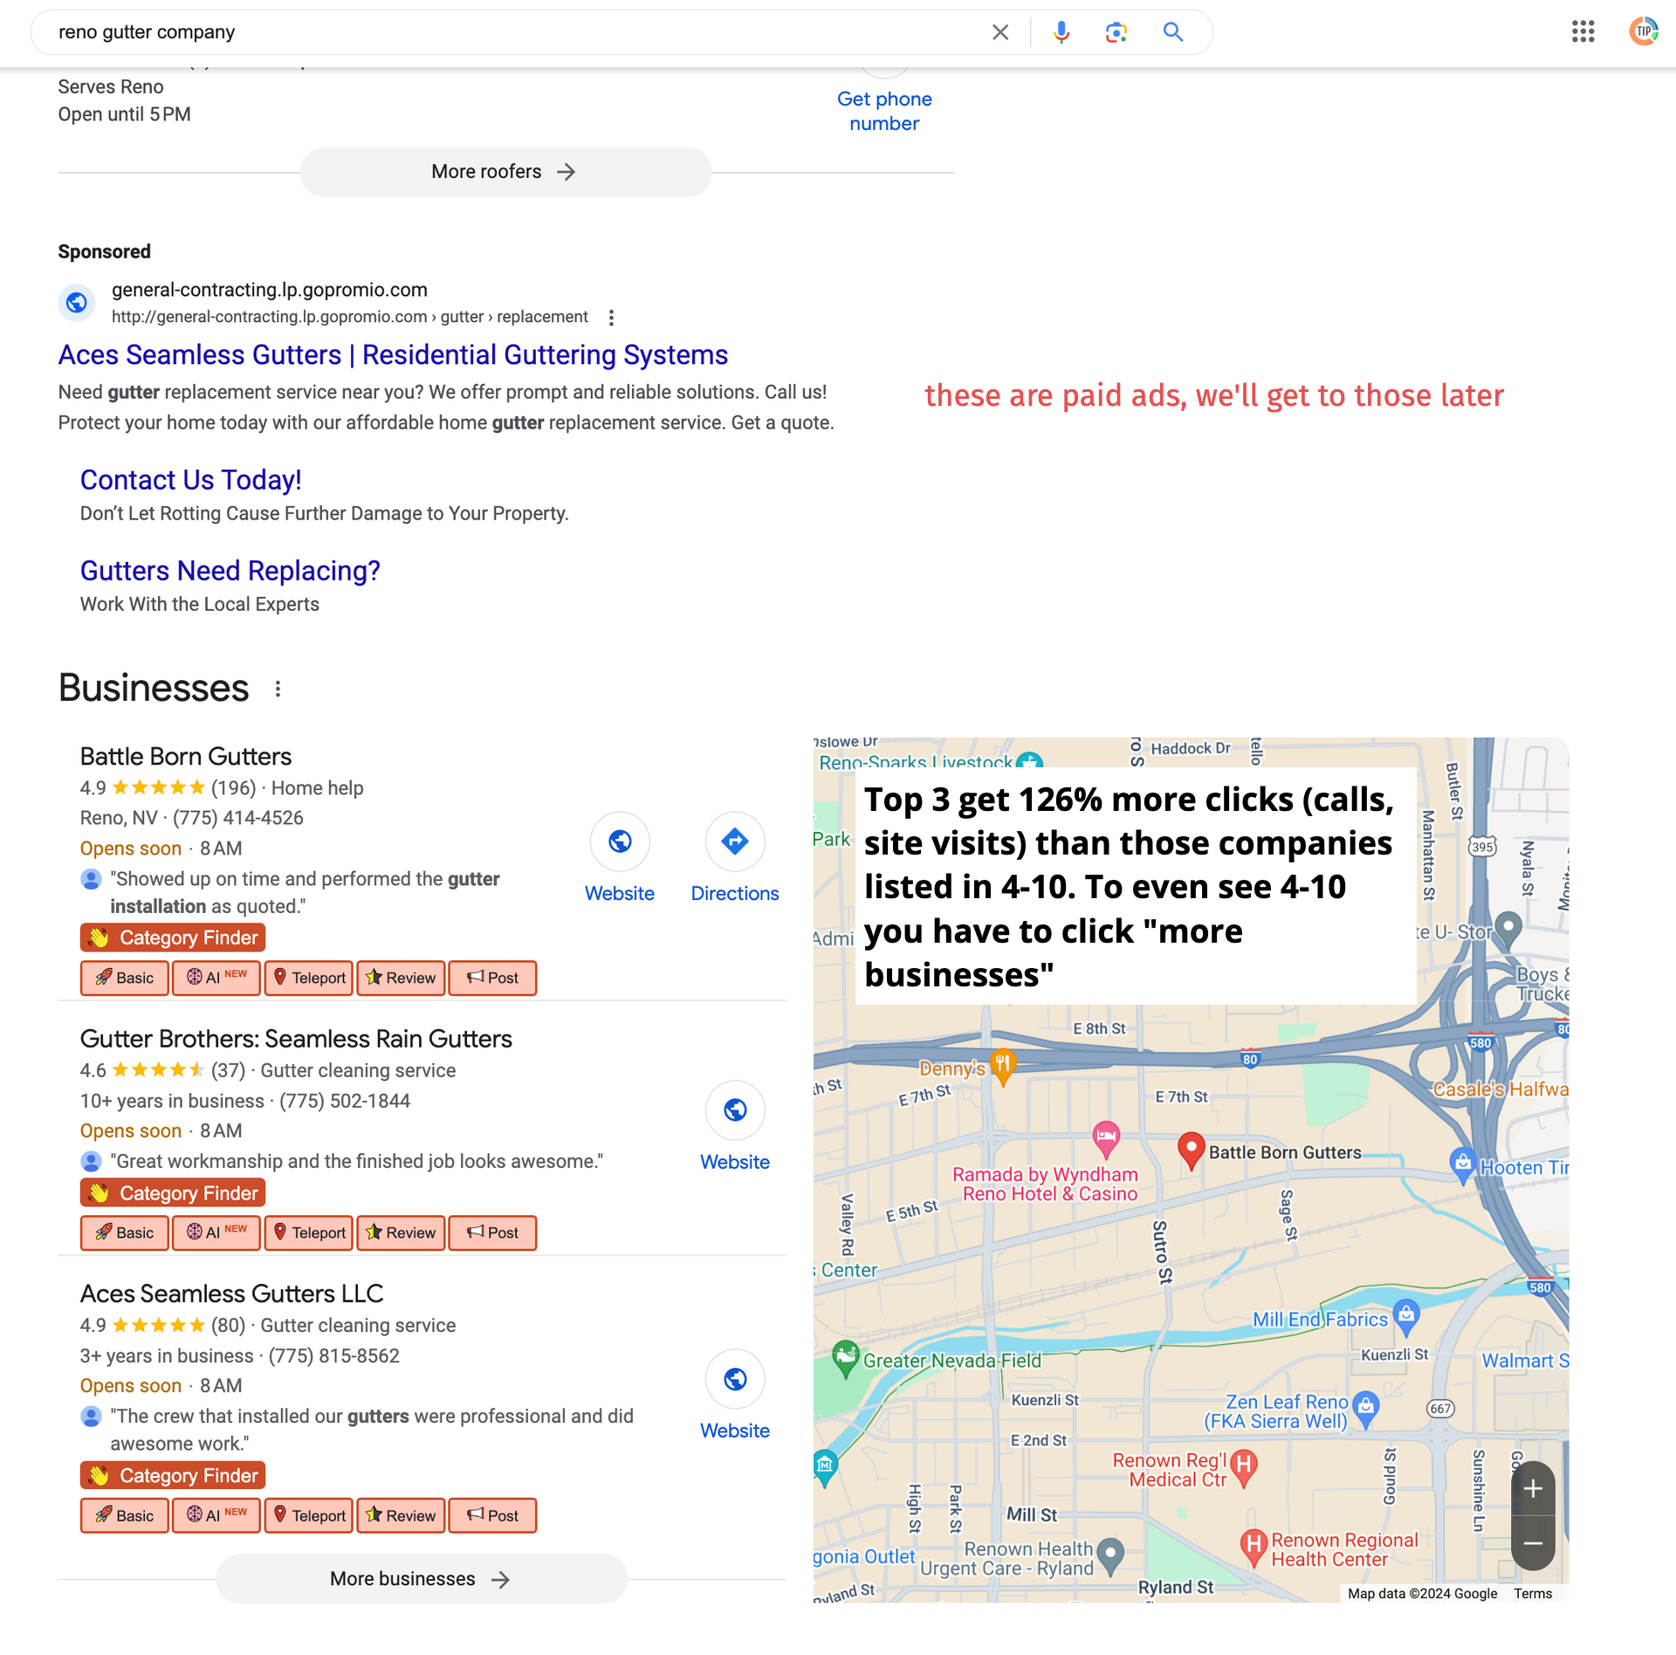Click Review button under Aces Seamless Gutters LLC

[402, 1516]
